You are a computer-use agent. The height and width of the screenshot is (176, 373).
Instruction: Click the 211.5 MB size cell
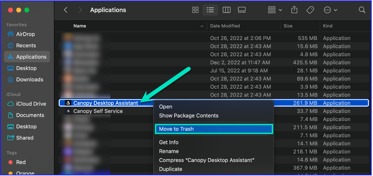(x=305, y=127)
